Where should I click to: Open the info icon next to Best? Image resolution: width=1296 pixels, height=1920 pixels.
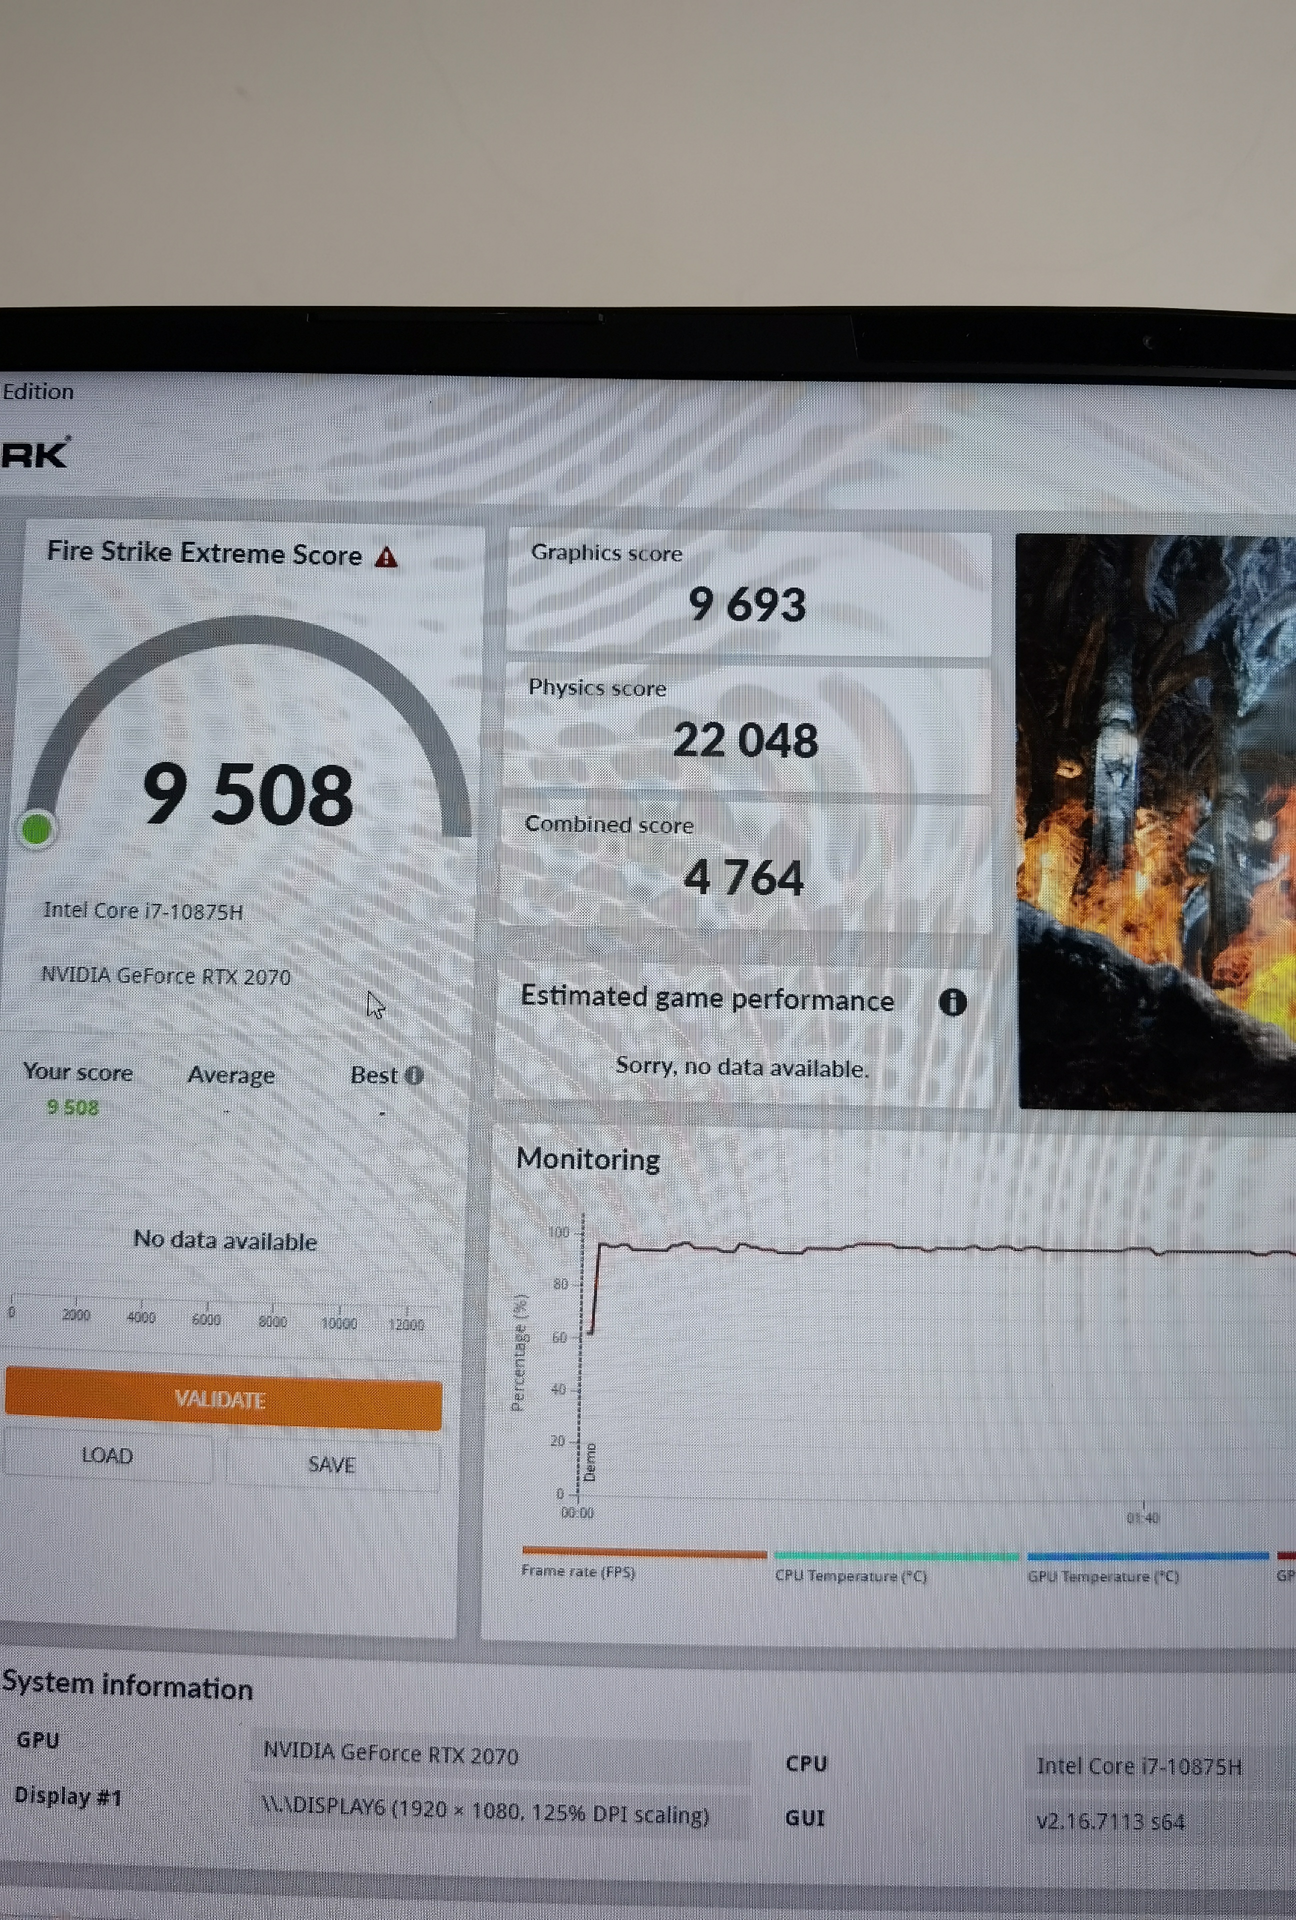pyautogui.click(x=414, y=1075)
